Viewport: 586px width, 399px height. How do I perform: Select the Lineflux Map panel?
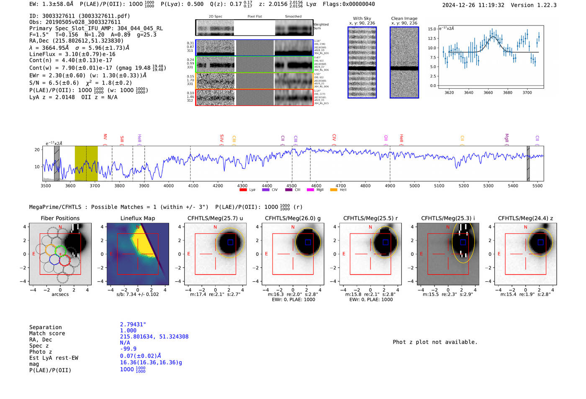click(138, 254)
